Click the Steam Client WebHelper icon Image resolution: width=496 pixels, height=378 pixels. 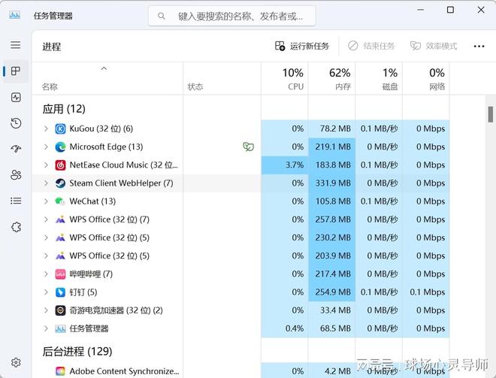point(60,183)
